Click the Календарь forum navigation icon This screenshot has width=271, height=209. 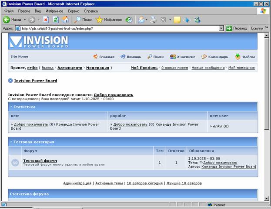[204, 56]
